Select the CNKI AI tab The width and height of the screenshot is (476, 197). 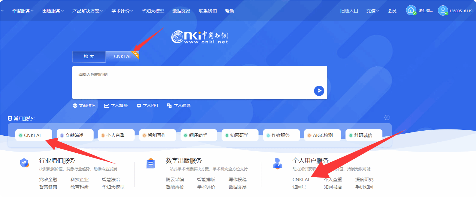point(122,56)
